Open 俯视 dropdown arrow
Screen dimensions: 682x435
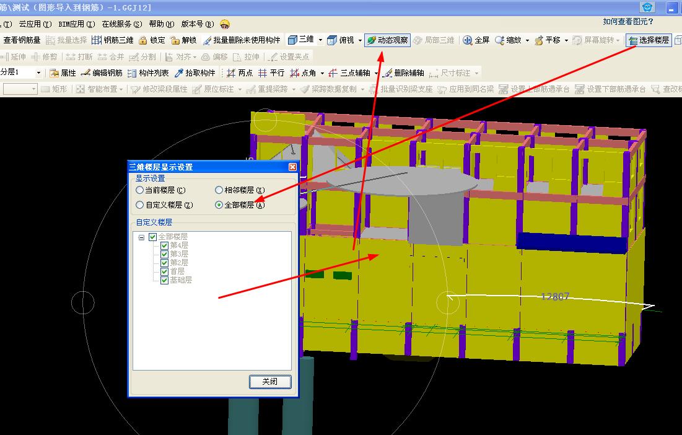tap(360, 40)
